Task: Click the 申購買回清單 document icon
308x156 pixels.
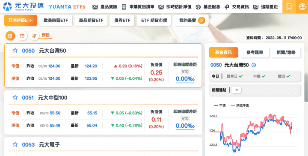Action: pyautogui.click(x=124, y=7)
